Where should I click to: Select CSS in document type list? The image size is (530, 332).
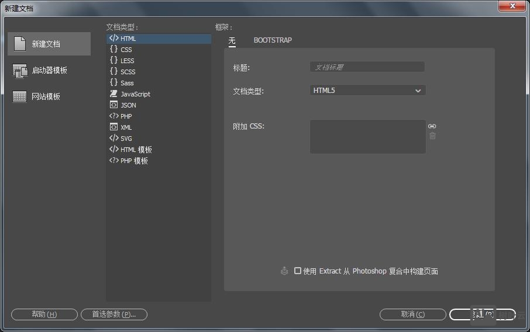coord(159,49)
